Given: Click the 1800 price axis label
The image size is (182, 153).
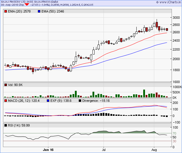Looking at the screenshot, I should click(176, 70).
